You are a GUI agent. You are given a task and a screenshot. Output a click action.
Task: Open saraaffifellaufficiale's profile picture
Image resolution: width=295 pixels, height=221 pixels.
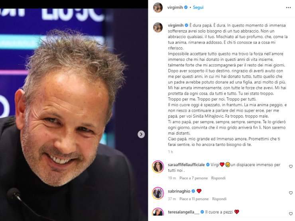click(x=158, y=167)
